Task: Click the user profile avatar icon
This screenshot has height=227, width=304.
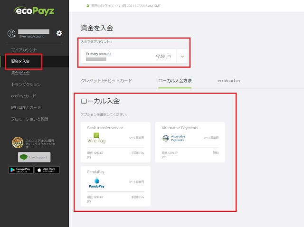Action: pos(12,33)
